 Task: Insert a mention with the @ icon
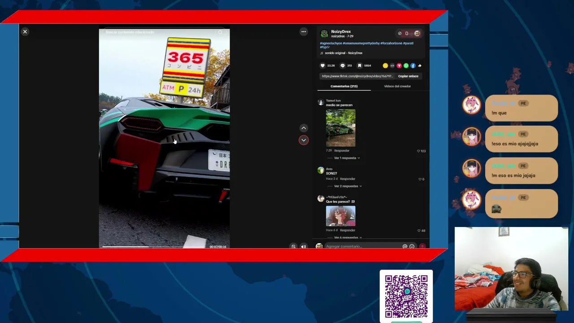point(405,246)
